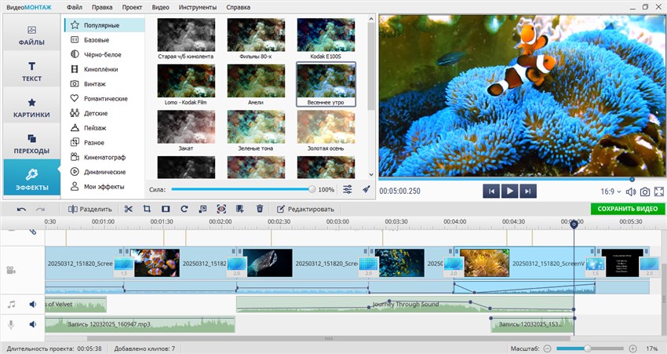Select the Kodak E100S effect thumbnail
Image resolution: width=667 pixels, height=354 pixels.
(x=326, y=36)
